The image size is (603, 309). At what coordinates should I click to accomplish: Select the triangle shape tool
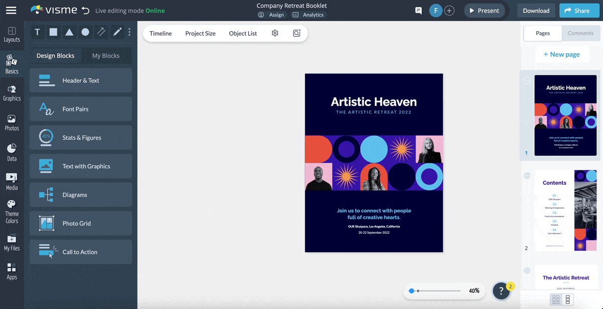69,32
